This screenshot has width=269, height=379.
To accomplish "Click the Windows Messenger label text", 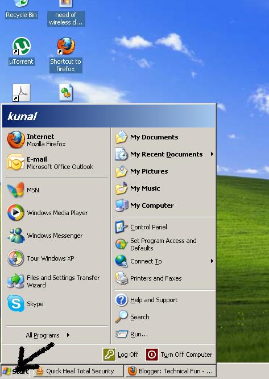I will [55, 236].
